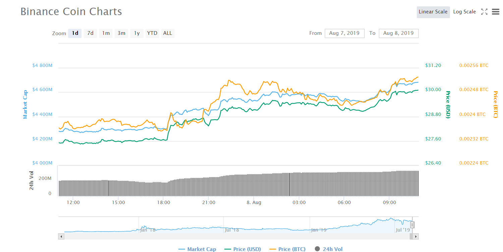The height and width of the screenshot is (252, 503).
Task: Click the Jul '18 navigator label
Action: [232, 230]
